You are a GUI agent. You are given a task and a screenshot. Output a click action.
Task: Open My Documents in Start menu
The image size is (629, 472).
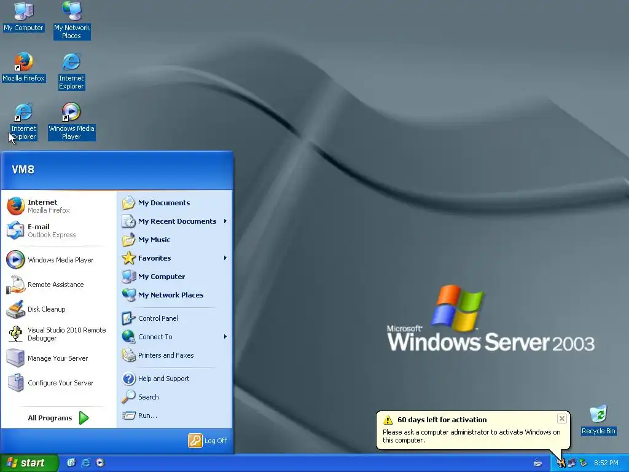(175, 203)
